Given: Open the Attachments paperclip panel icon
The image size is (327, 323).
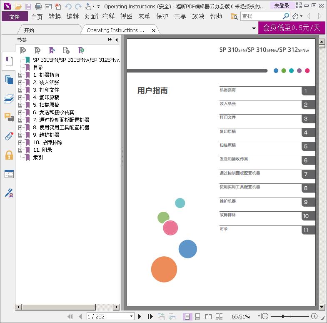Looking at the screenshot, I should click(9, 136).
